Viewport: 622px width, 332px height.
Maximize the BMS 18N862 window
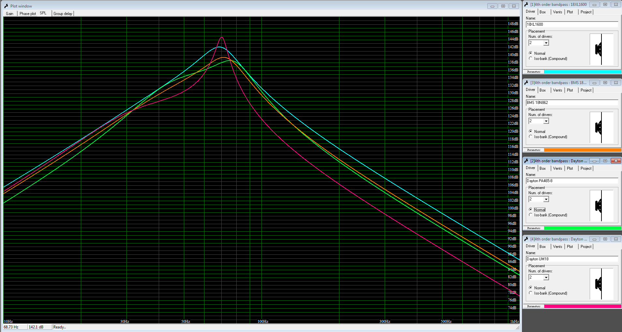(x=605, y=83)
